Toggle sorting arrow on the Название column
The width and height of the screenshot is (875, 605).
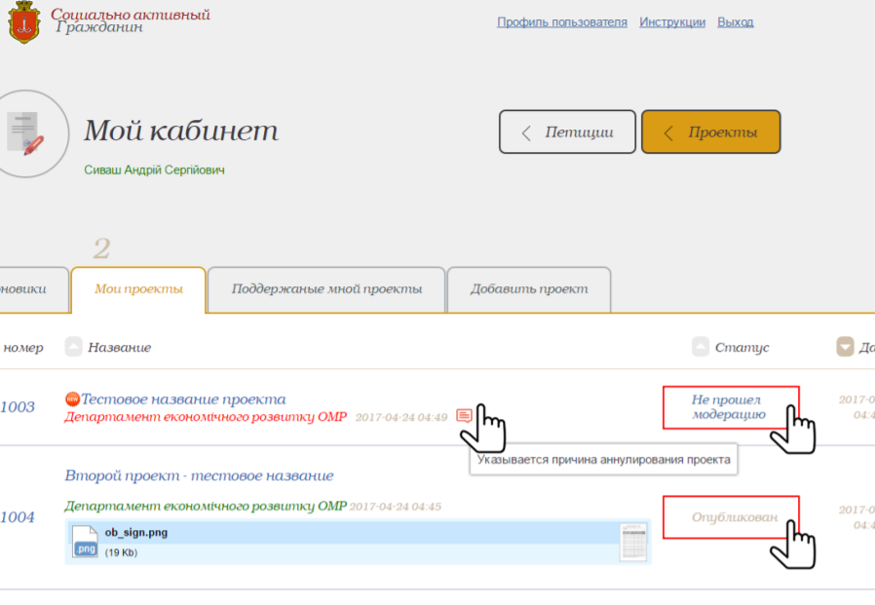pyautogui.click(x=72, y=346)
